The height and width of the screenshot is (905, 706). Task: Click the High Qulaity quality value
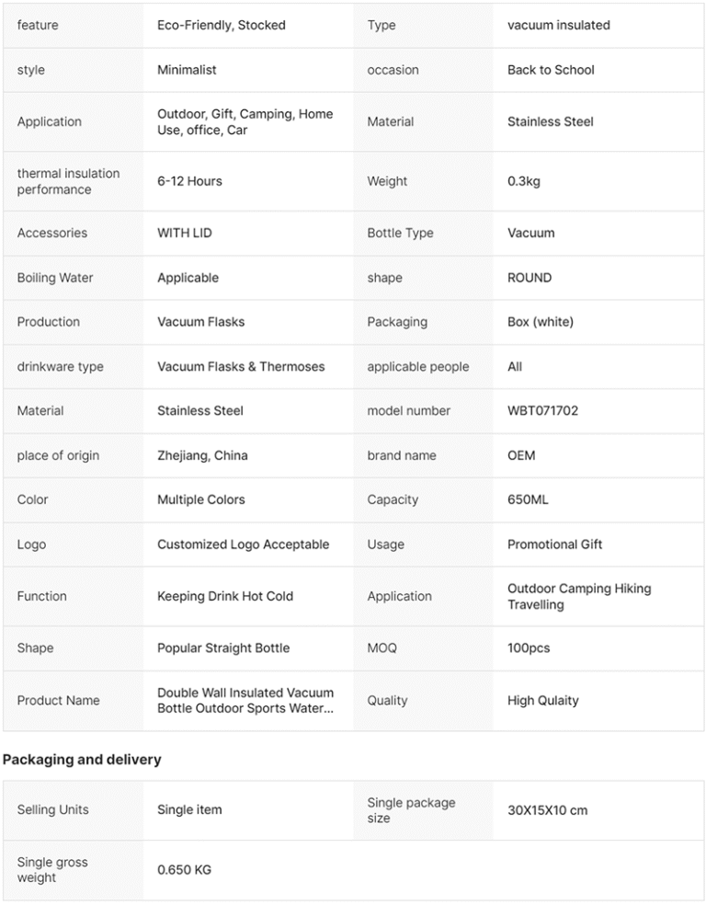click(x=542, y=701)
